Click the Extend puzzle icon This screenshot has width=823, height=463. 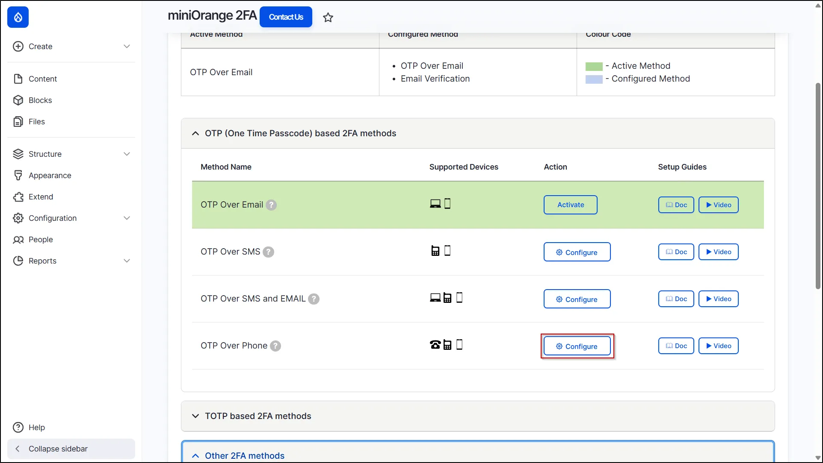point(18,196)
